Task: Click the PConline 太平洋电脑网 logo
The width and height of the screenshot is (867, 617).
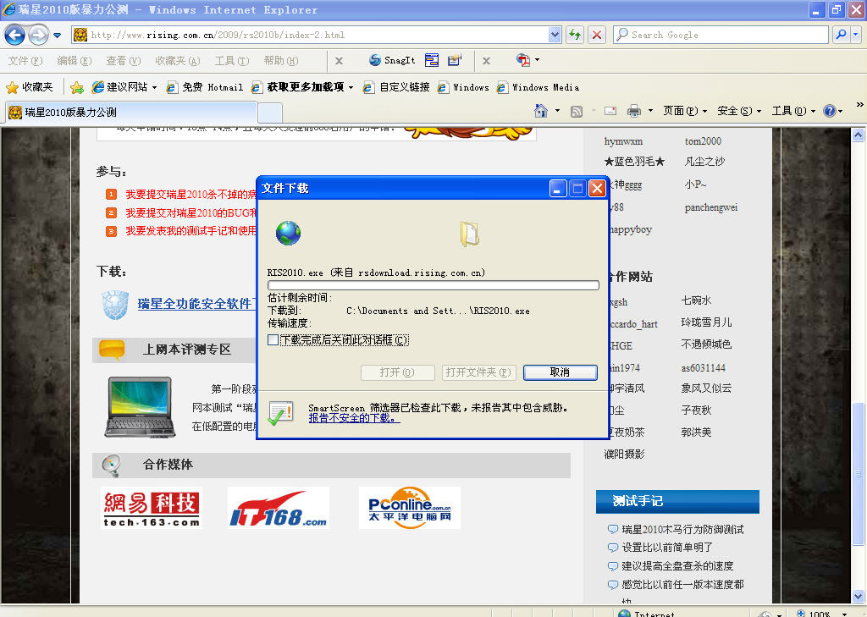Action: point(410,508)
